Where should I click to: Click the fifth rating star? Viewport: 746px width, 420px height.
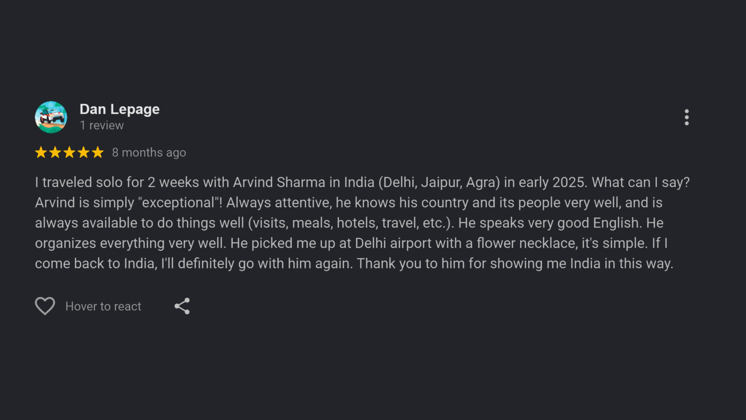(98, 152)
